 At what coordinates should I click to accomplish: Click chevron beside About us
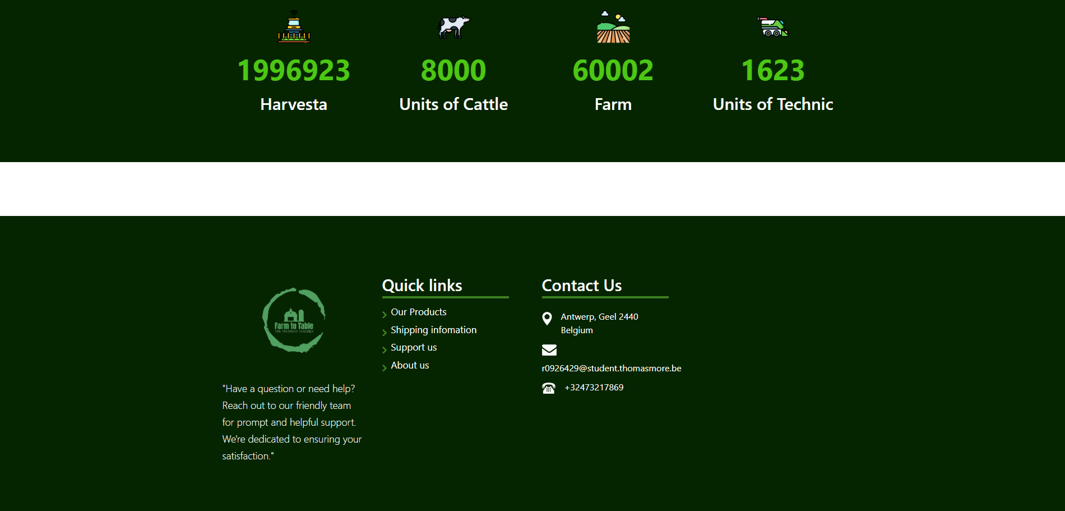[385, 368]
